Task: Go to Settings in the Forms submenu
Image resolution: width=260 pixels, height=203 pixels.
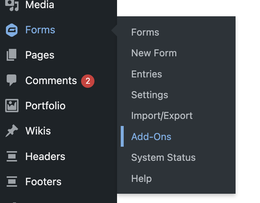Action: pyautogui.click(x=150, y=95)
